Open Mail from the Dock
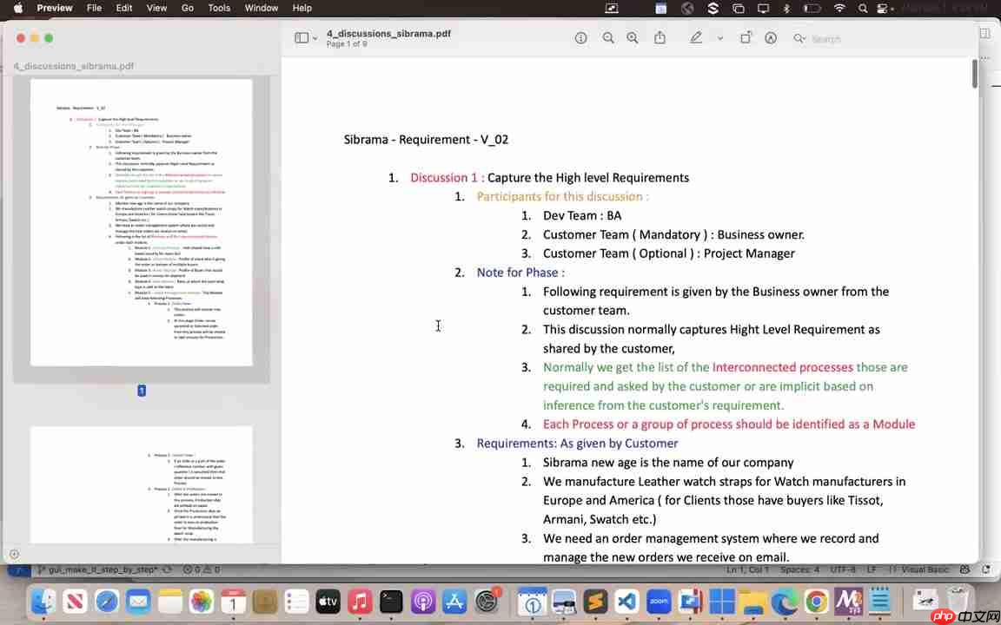The width and height of the screenshot is (1001, 625). tap(138, 602)
